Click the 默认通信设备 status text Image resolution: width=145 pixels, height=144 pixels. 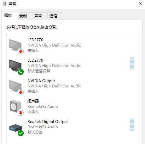39,71
